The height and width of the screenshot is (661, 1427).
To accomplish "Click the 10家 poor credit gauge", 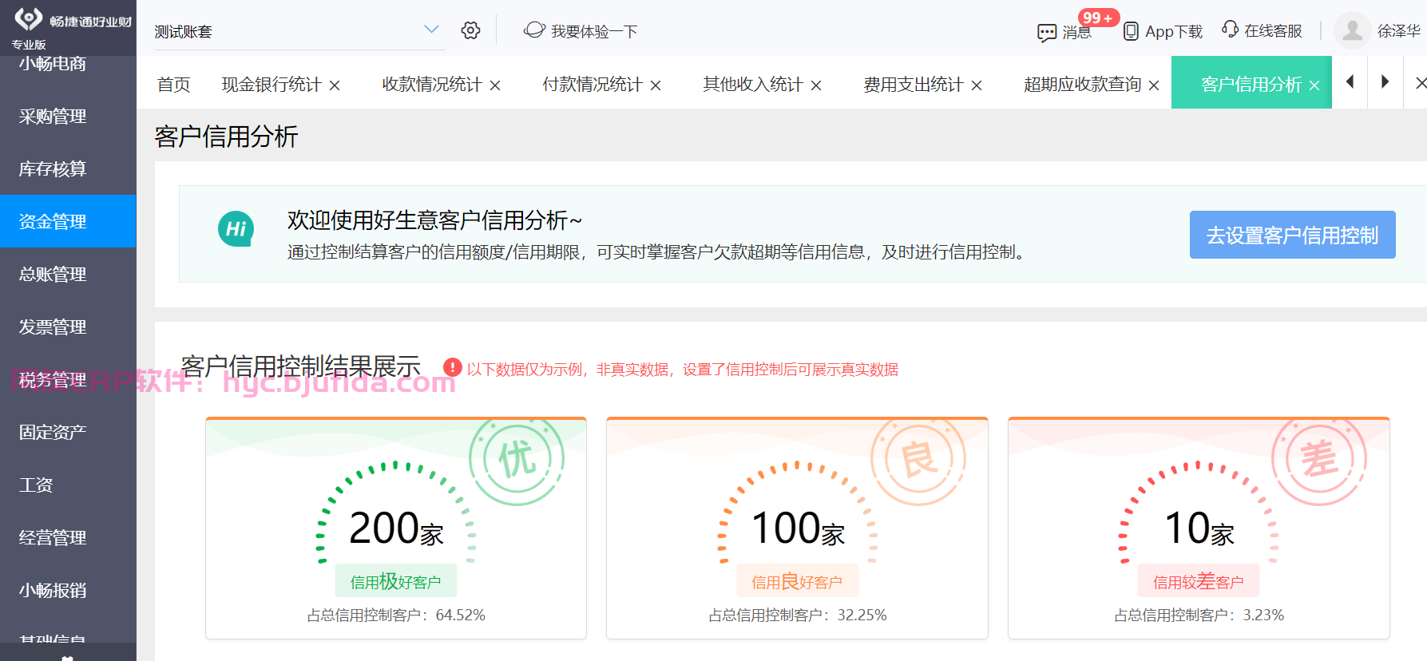I will (x=1199, y=511).
